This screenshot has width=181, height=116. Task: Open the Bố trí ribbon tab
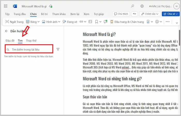pyautogui.click(x=44, y=14)
